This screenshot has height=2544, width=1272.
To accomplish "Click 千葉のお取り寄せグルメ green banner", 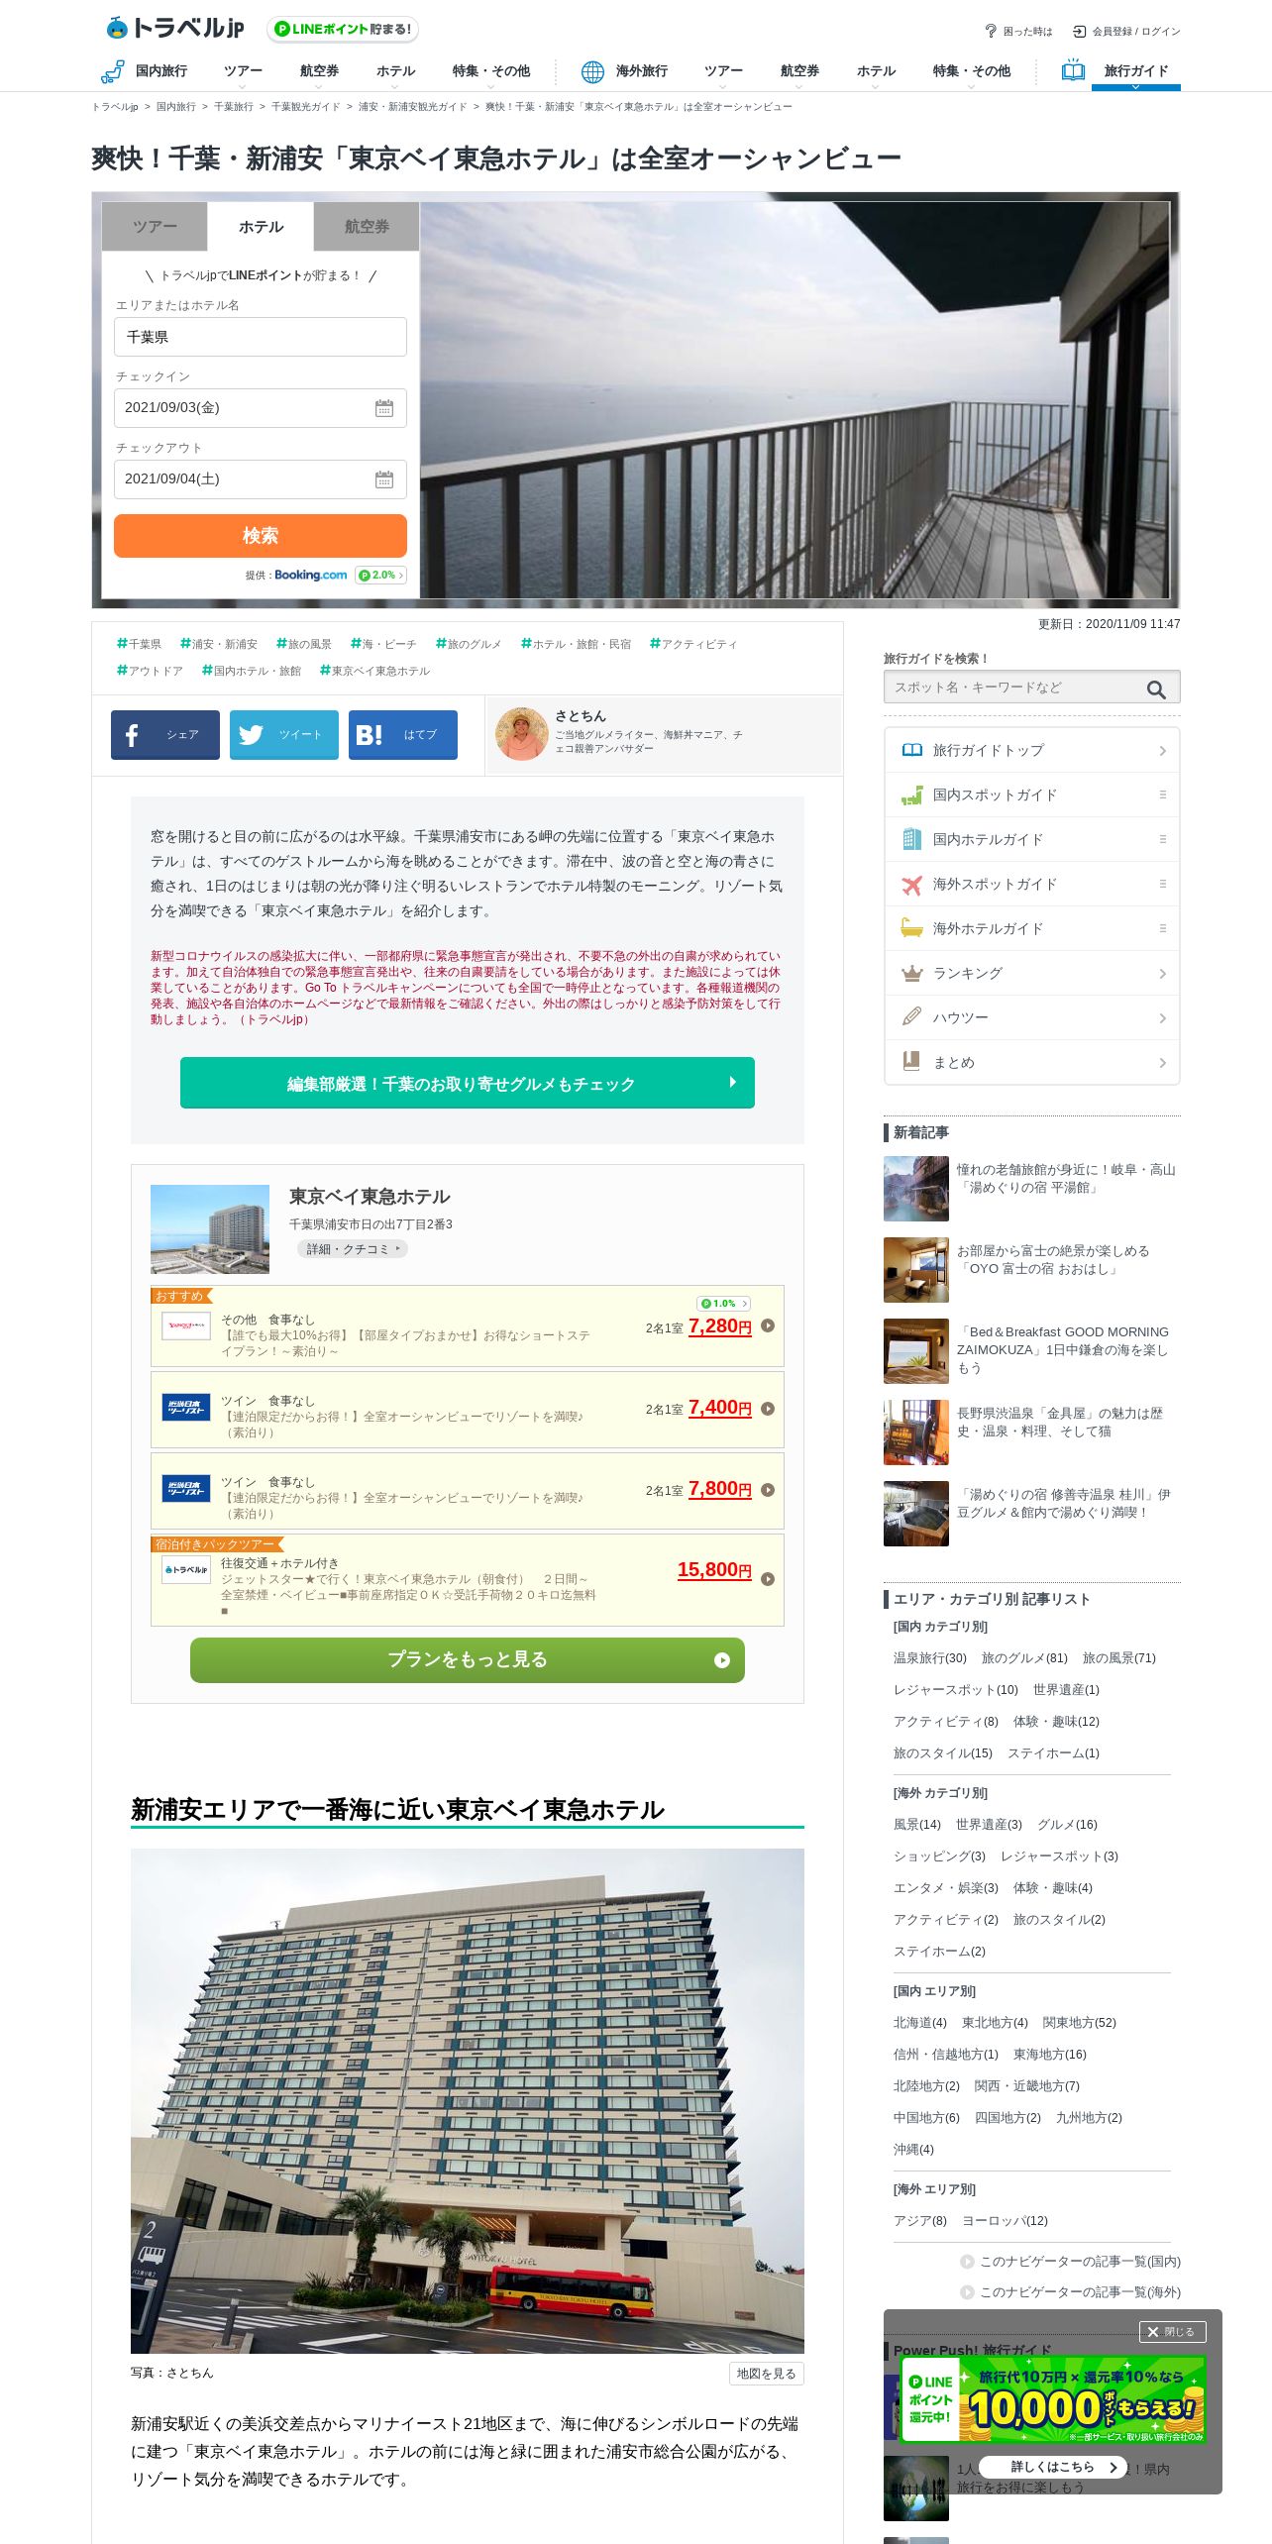I will (x=468, y=1083).
